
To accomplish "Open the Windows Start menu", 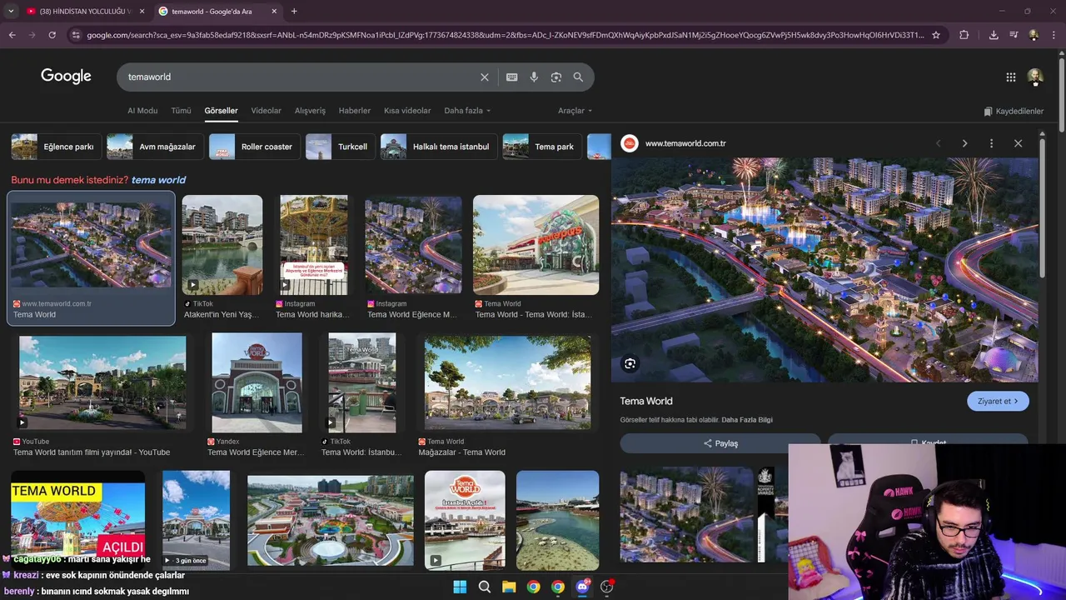I will coord(460,587).
